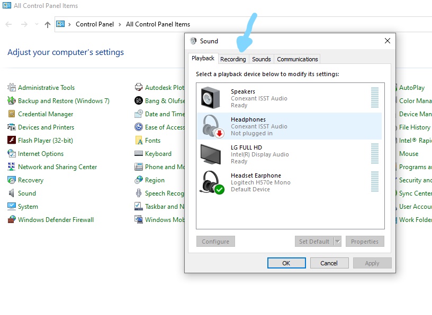Open the Communications tab

[x=298, y=59]
